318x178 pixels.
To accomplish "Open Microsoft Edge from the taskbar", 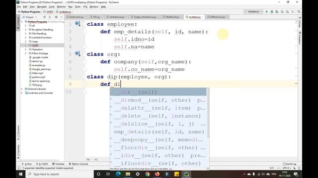I will pos(118,174).
